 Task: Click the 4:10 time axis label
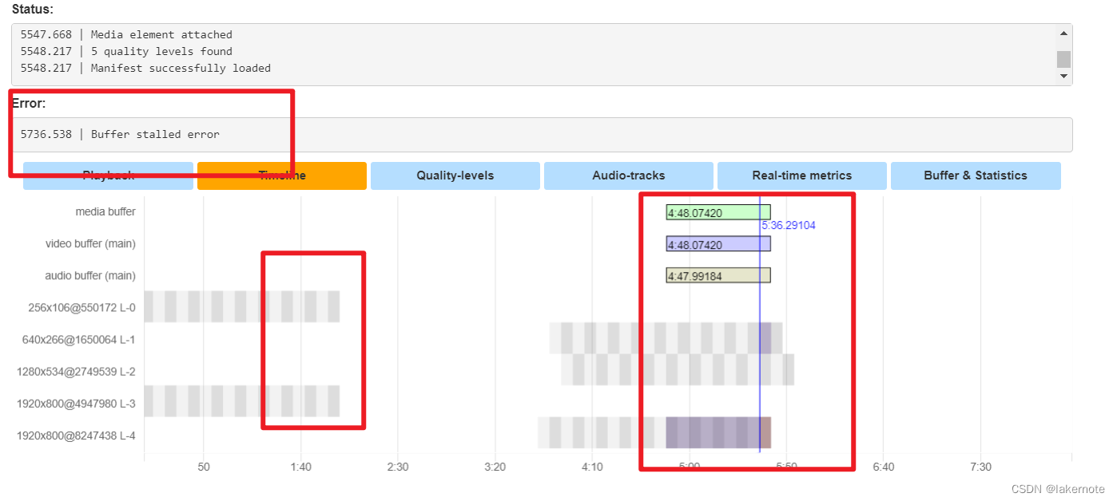[592, 467]
